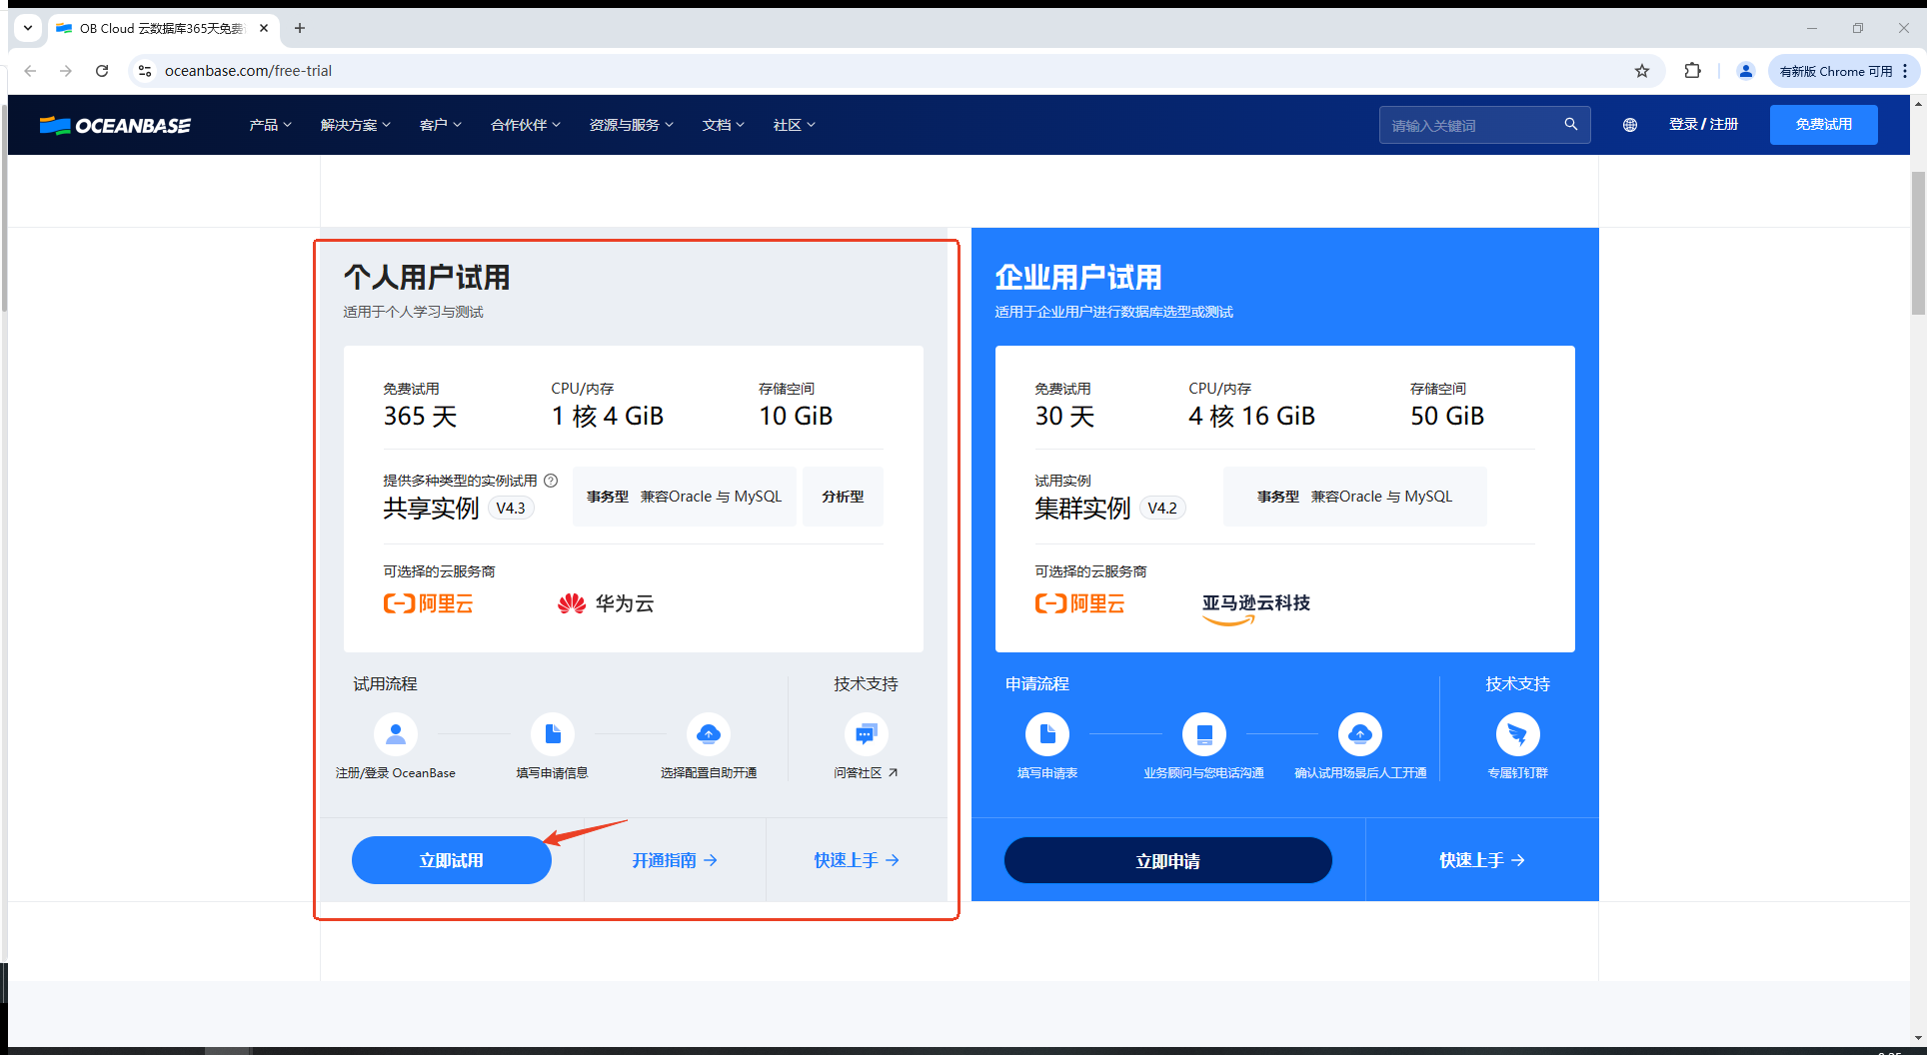Click the 365 天 free trial value

pyautogui.click(x=420, y=417)
